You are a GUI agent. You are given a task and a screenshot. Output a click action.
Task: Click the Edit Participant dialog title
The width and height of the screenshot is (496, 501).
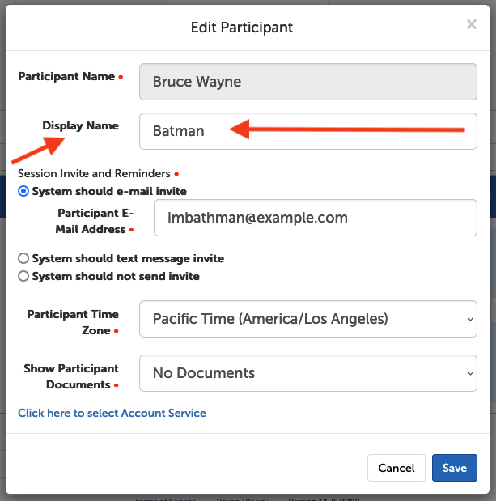click(x=241, y=28)
